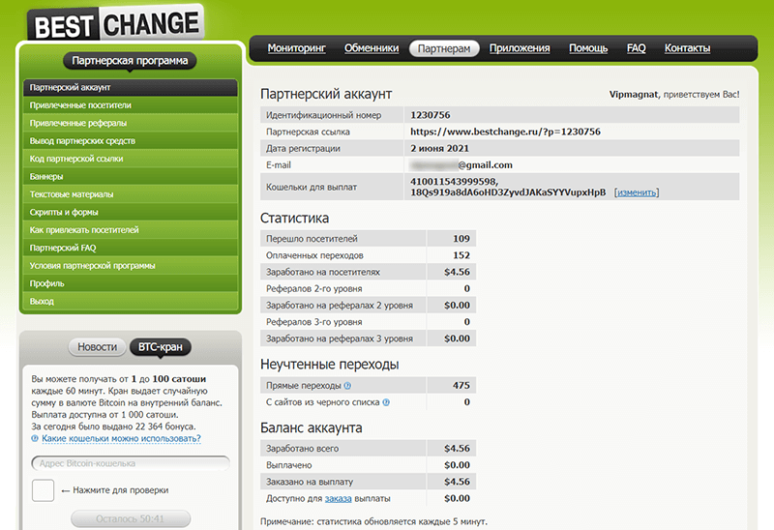Click the Партнерская программа header badge

(x=130, y=61)
